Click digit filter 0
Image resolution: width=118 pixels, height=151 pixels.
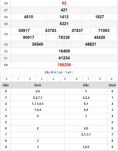(x=7, y=79)
